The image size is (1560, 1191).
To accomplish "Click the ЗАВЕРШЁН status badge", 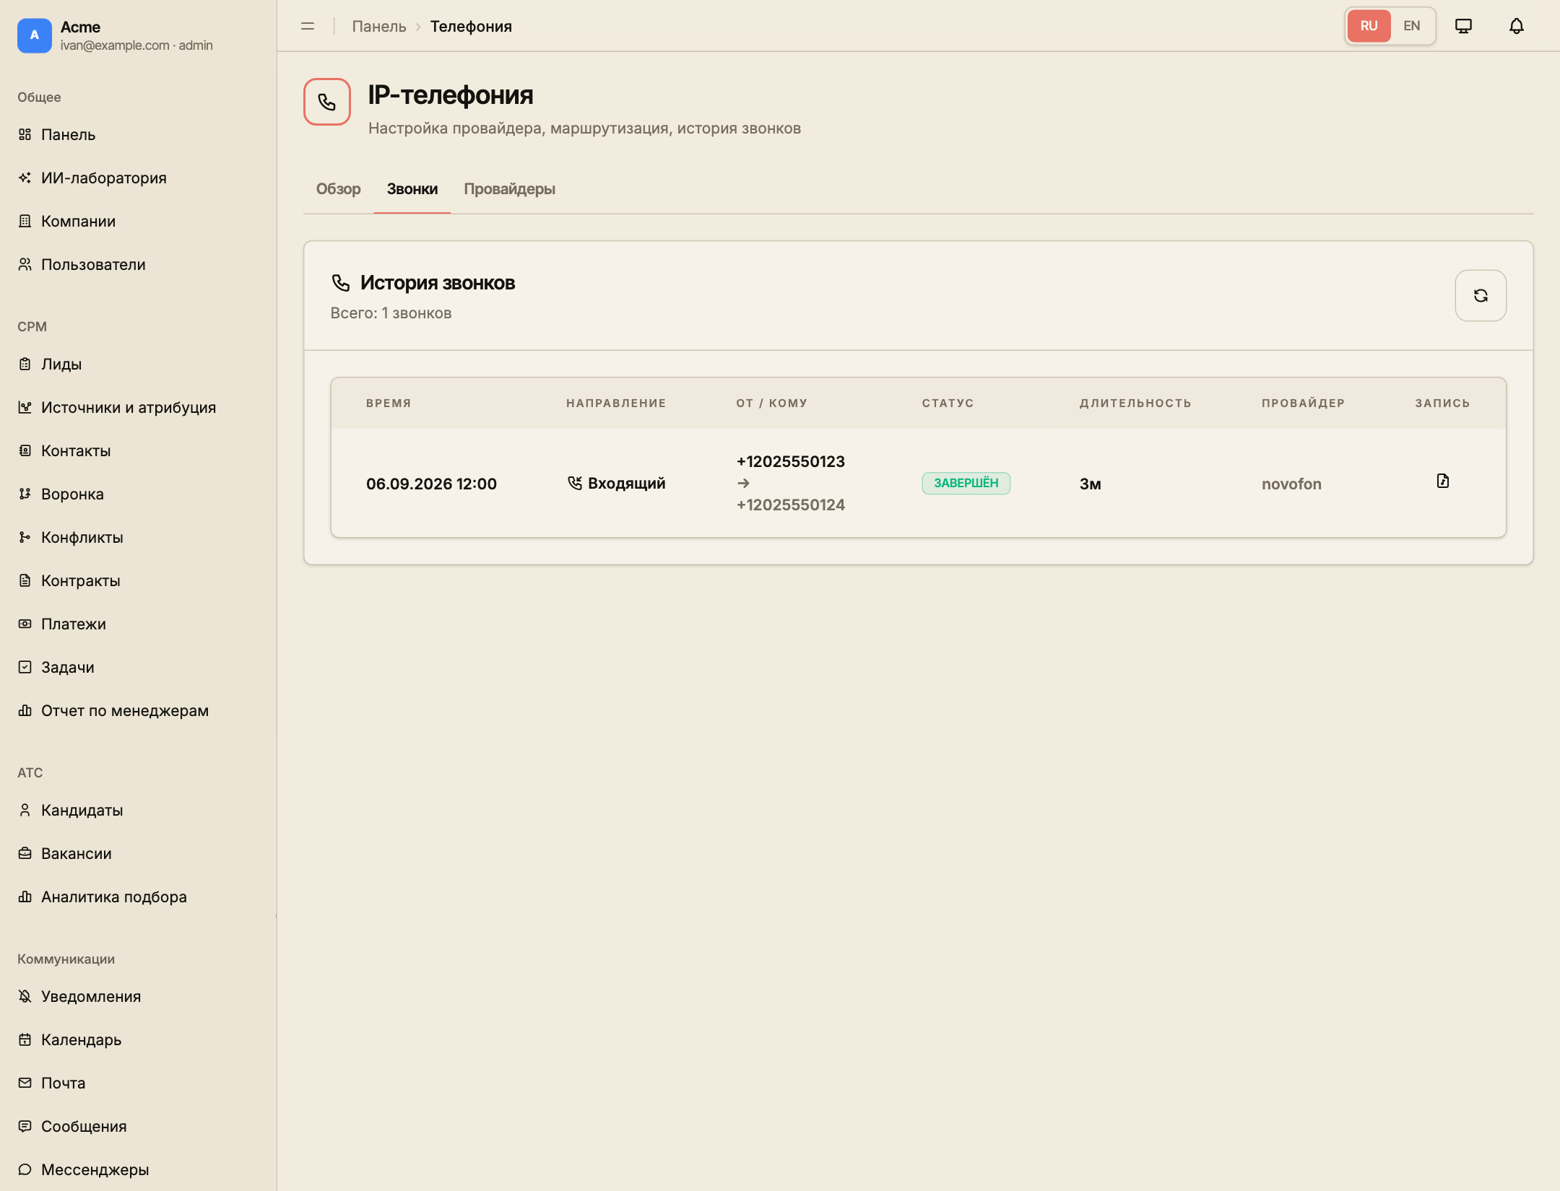I will pos(966,483).
